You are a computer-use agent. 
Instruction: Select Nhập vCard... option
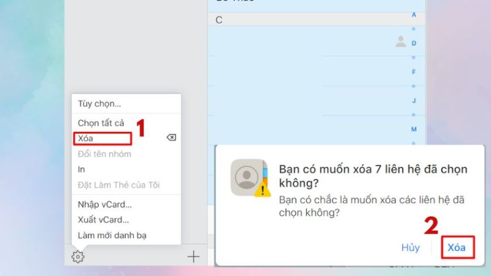click(x=104, y=204)
